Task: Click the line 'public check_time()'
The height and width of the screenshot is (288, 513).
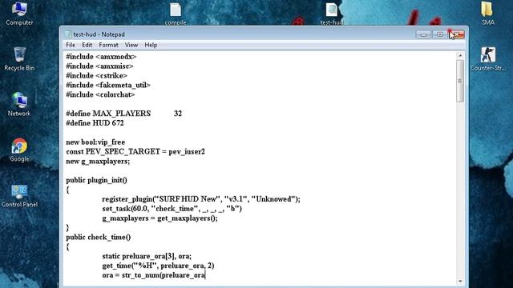Action: pos(98,237)
